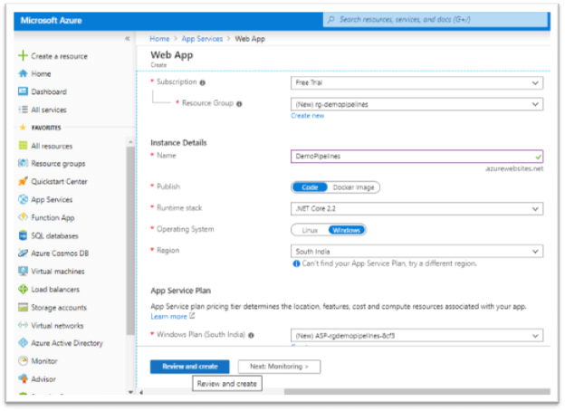Open the Windows Plan dropdown
The image size is (565, 411).
(417, 336)
